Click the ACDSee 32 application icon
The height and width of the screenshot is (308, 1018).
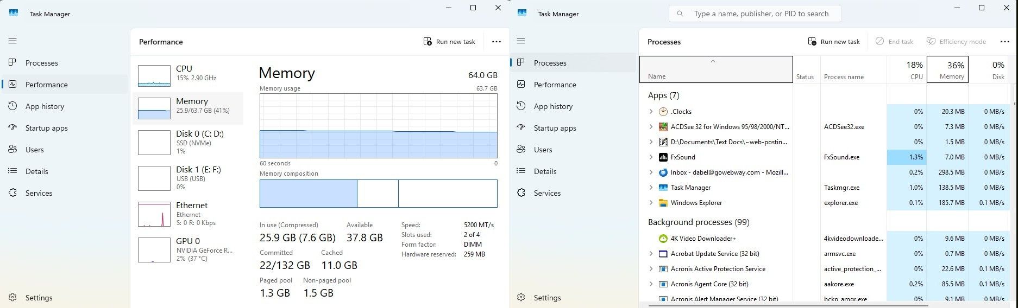click(x=663, y=127)
